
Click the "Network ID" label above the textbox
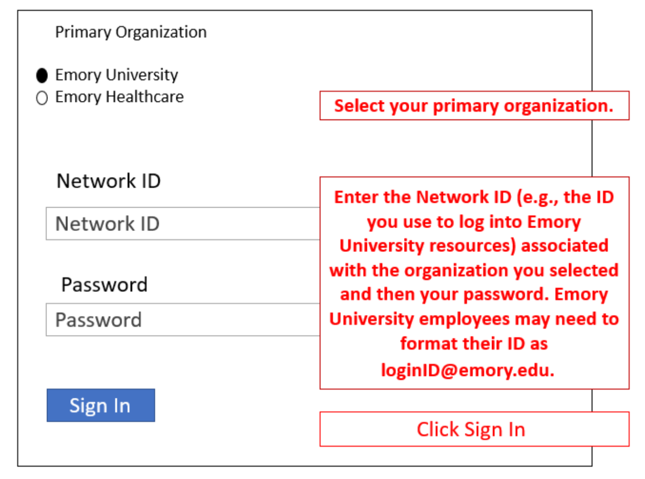(109, 181)
